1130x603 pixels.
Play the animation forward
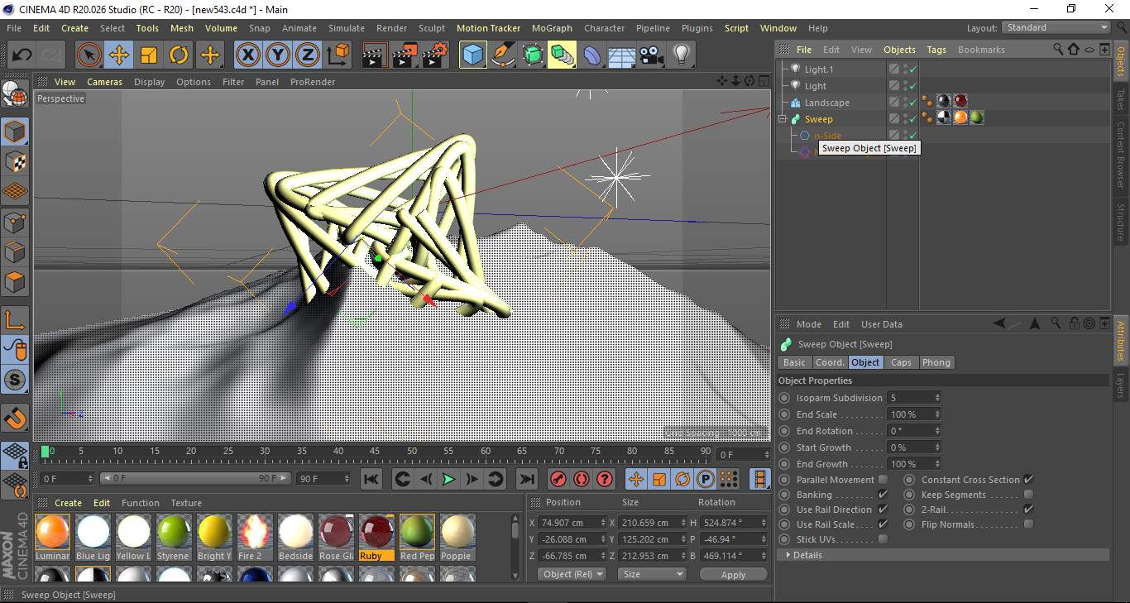[x=448, y=479]
